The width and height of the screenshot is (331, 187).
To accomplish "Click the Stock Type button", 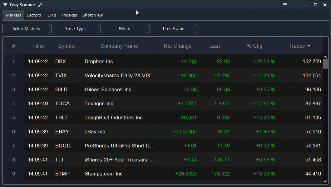I will tap(75, 28).
